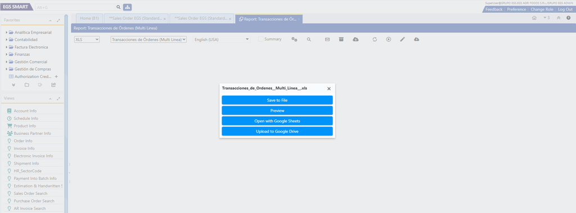Focus the Alt+G global search field
This screenshot has width=576, height=213.
[x=75, y=7]
